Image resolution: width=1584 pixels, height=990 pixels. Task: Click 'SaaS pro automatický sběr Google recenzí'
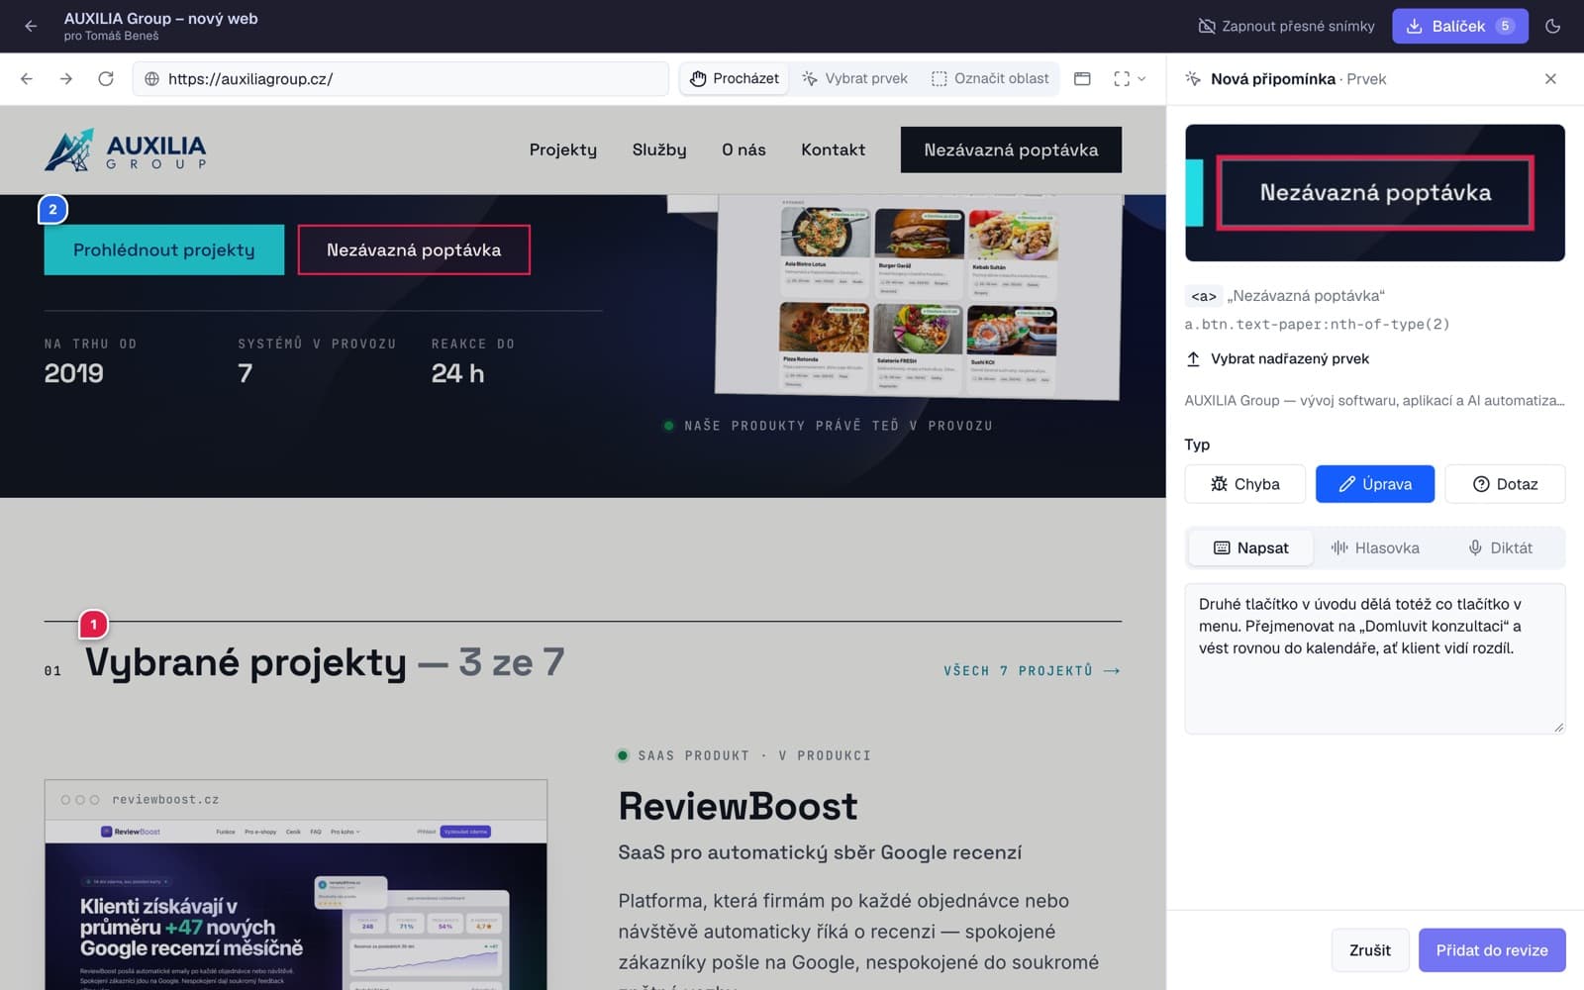(820, 852)
